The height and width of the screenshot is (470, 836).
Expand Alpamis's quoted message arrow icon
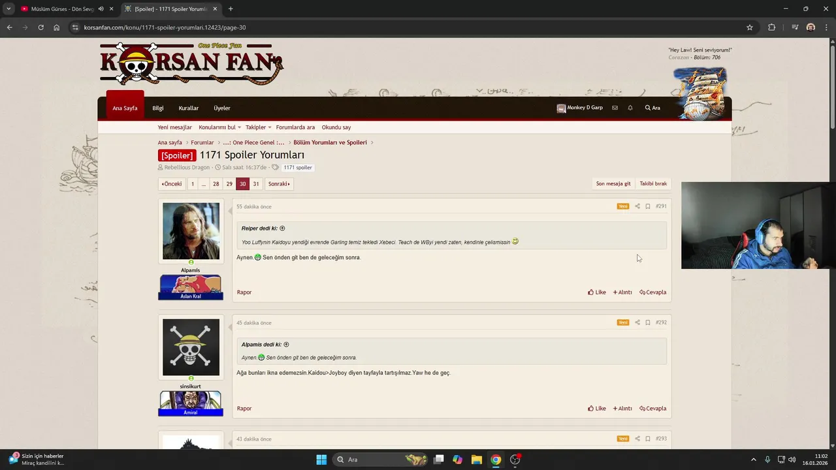(286, 345)
